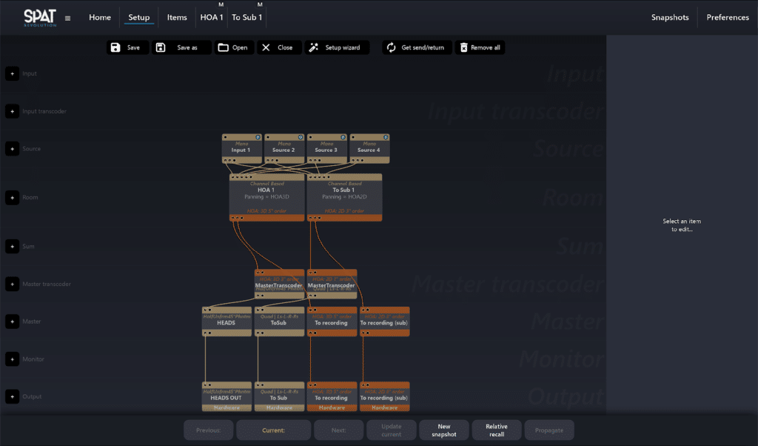Toggle the blue badge on the Input 1 node
Viewport: 758px width, 446px height.
click(x=258, y=137)
